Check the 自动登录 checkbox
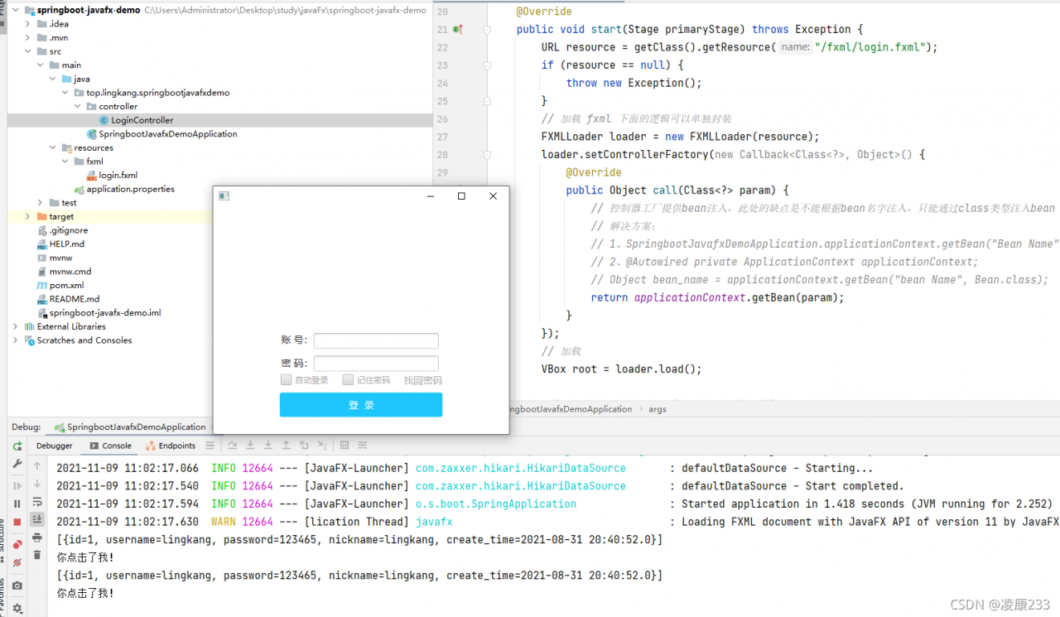The height and width of the screenshot is (617, 1060). [x=286, y=380]
